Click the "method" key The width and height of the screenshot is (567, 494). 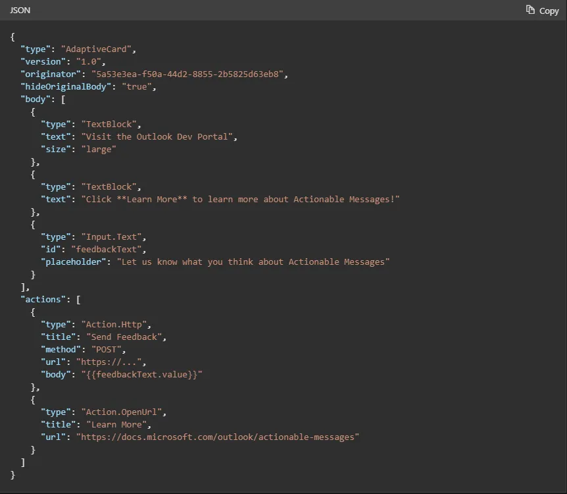point(61,350)
